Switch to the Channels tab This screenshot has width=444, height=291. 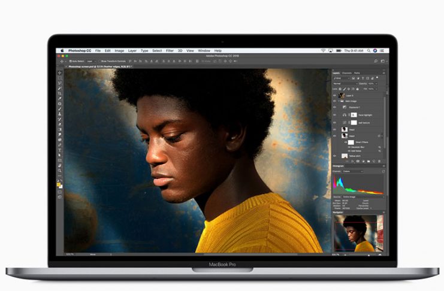348,73
